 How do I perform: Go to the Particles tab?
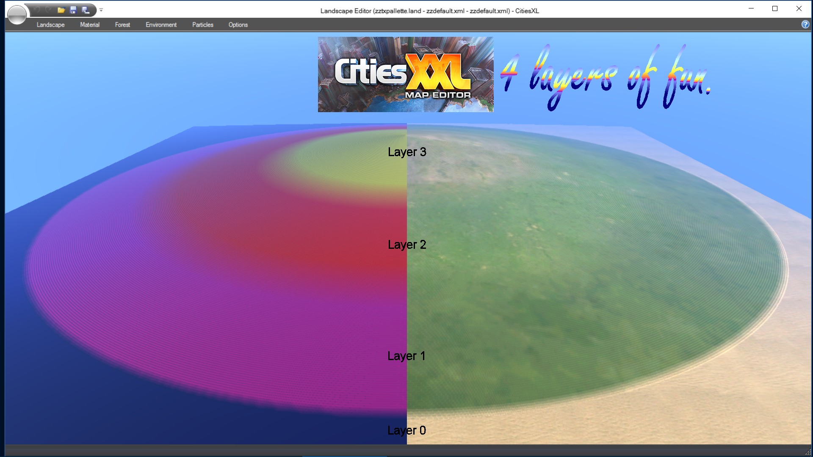(203, 25)
